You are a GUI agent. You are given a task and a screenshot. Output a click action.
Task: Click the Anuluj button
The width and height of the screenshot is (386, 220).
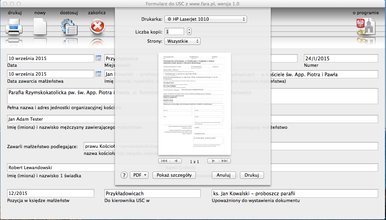[224, 175]
